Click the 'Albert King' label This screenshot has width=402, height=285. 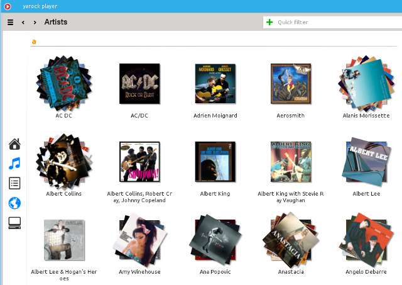(x=215, y=194)
